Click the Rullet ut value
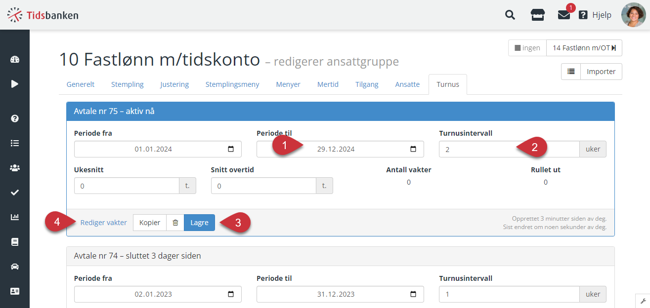650x308 pixels. [546, 182]
